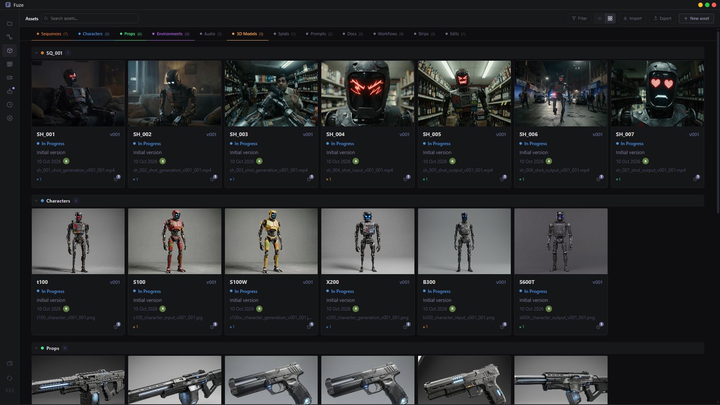
Task: Open version history icon on SH_006 card
Action: click(x=599, y=178)
